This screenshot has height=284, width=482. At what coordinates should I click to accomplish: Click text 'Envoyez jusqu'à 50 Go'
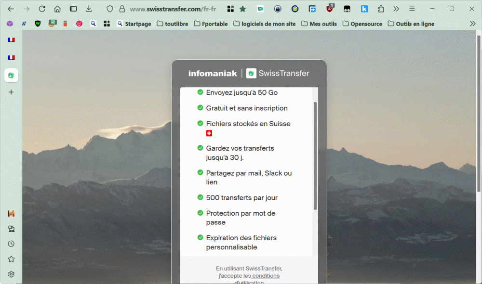pyautogui.click(x=242, y=92)
